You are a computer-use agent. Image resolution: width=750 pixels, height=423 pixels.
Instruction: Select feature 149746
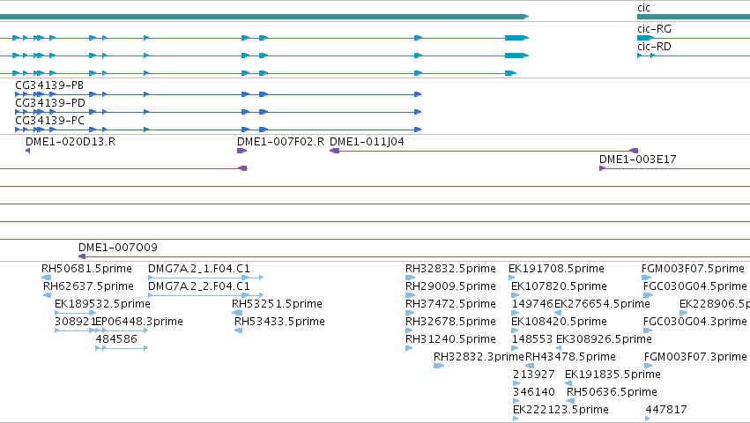(x=532, y=304)
